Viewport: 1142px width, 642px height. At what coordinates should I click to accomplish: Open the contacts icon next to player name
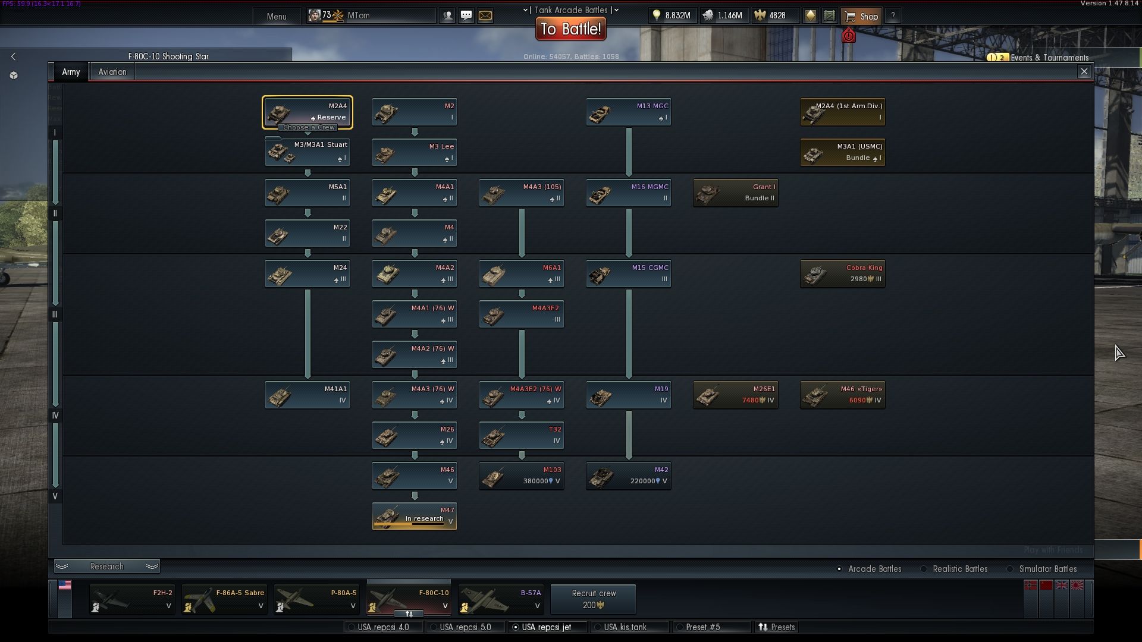(x=447, y=16)
